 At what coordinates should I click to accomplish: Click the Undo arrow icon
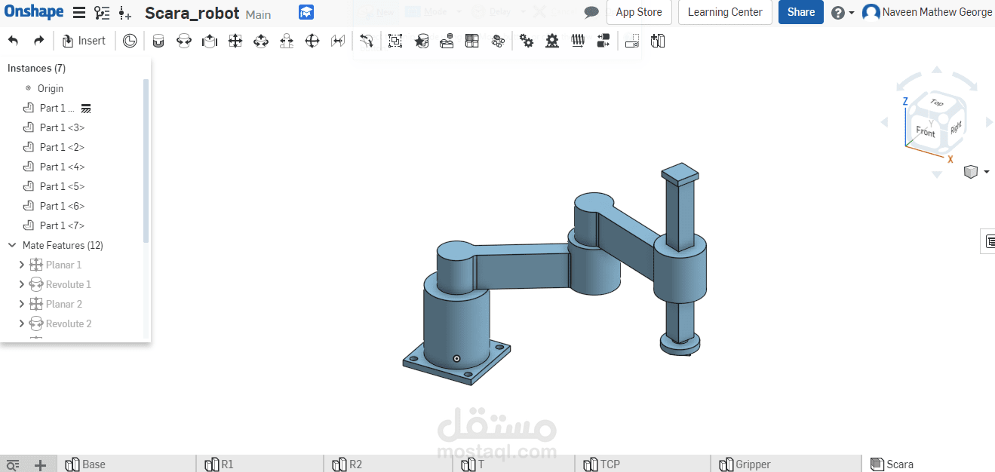13,41
